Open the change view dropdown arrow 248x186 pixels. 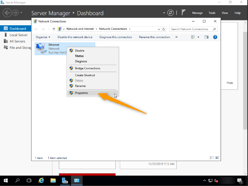click(198, 37)
